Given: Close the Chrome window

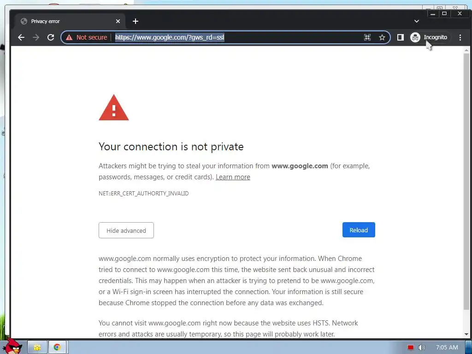Looking at the screenshot, I should 460,13.
